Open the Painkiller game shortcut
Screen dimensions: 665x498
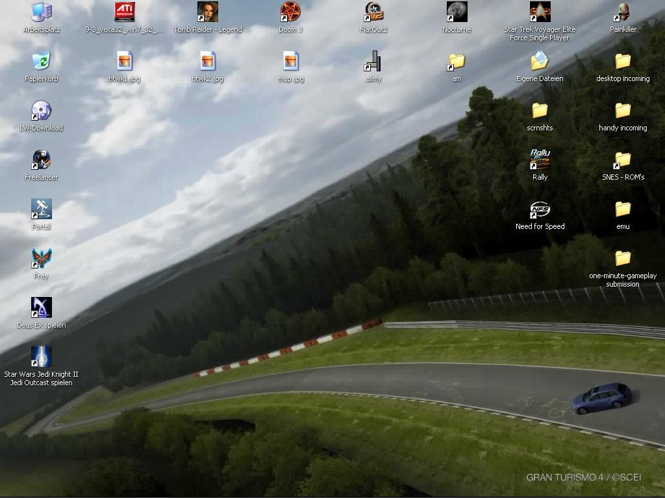pyautogui.click(x=623, y=12)
